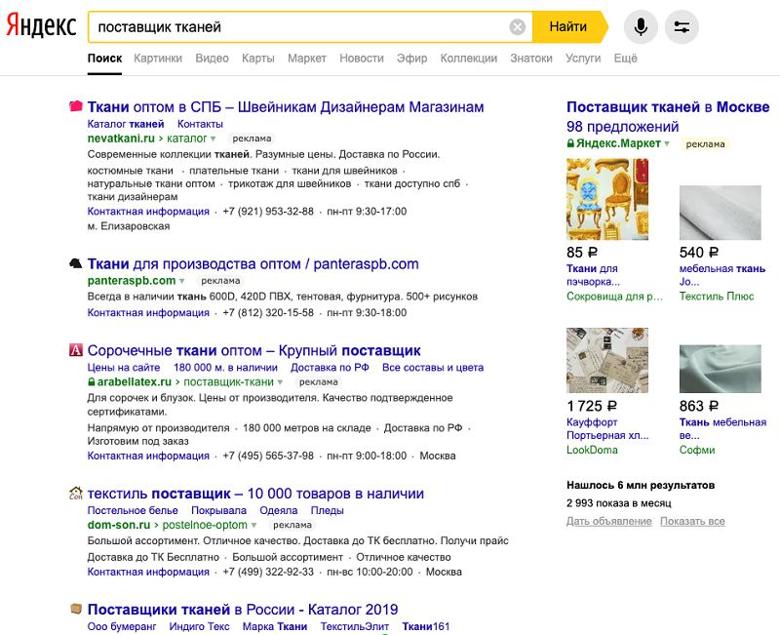Image resolution: width=780 pixels, height=635 pixels.
Task: Open Софми shop link
Action: 697,450
